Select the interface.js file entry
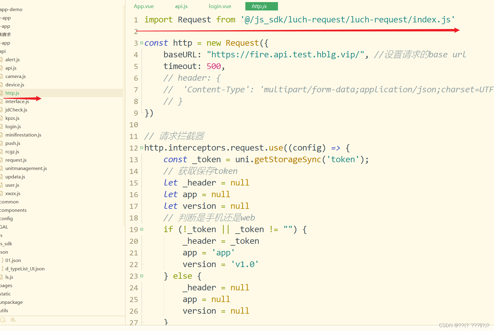Image resolution: width=494 pixels, height=331 pixels. point(17,101)
